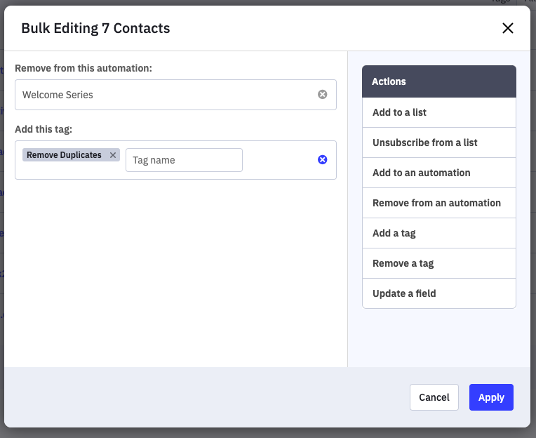
Task: Apply the bulk edit changes
Action: pos(491,397)
